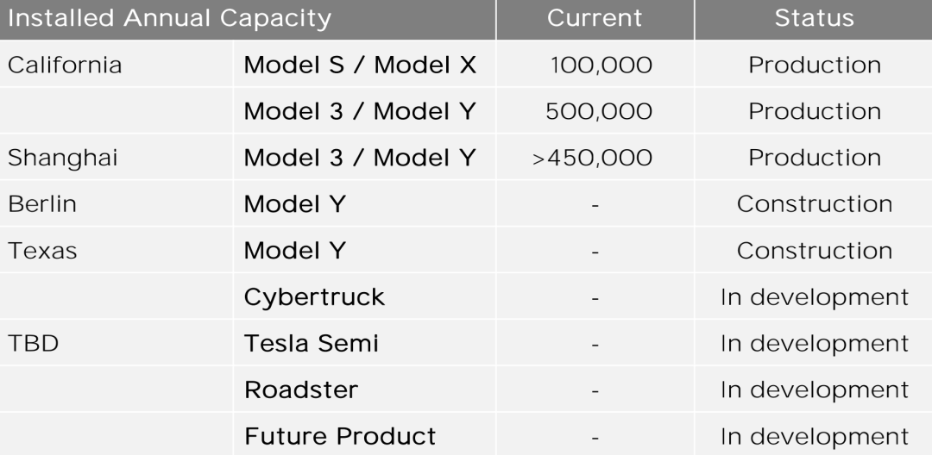Select the 'Current' column header
Screen dimensions: 932x455
click(x=594, y=19)
